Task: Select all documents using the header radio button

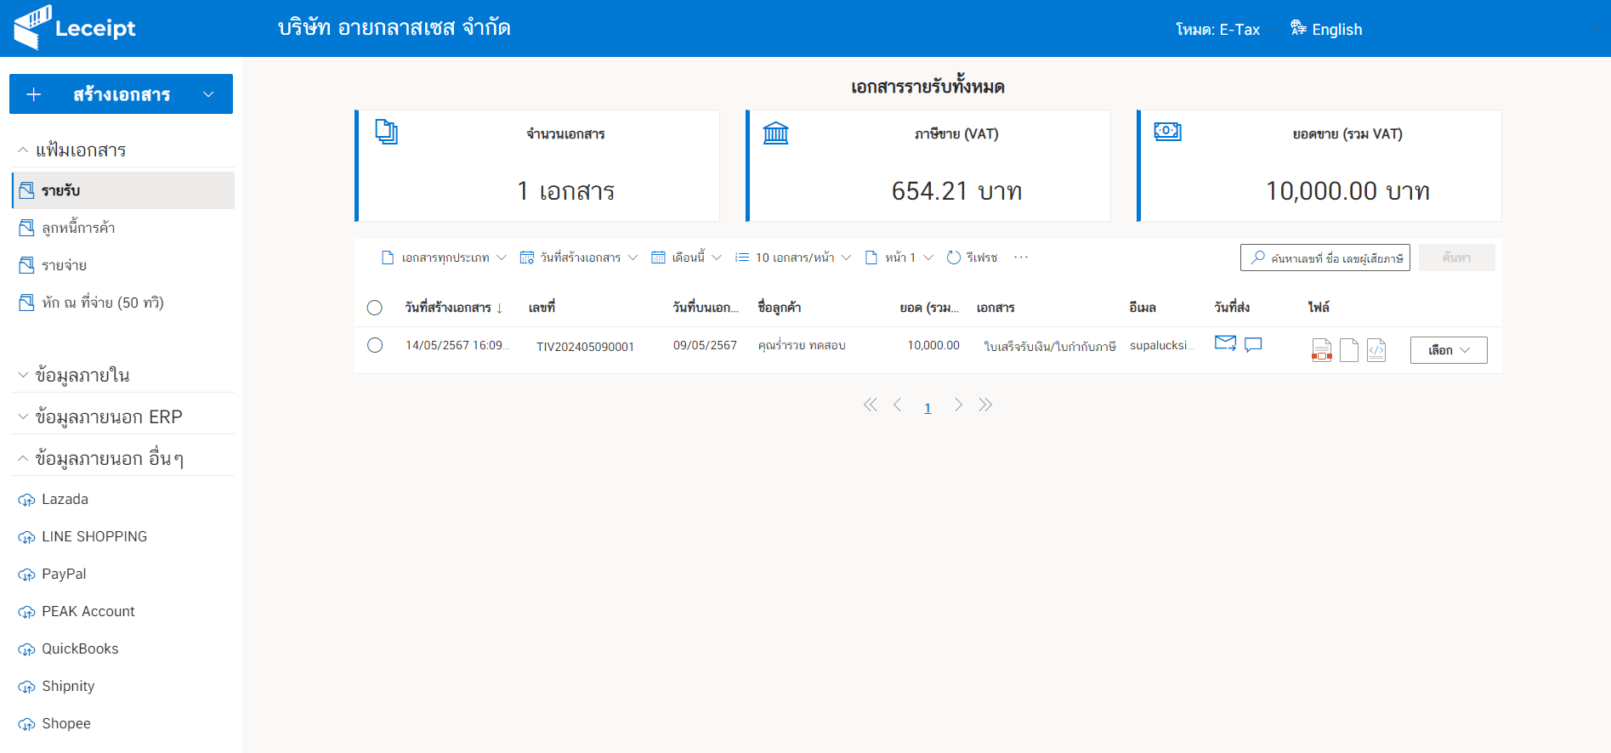Action: pyautogui.click(x=375, y=308)
